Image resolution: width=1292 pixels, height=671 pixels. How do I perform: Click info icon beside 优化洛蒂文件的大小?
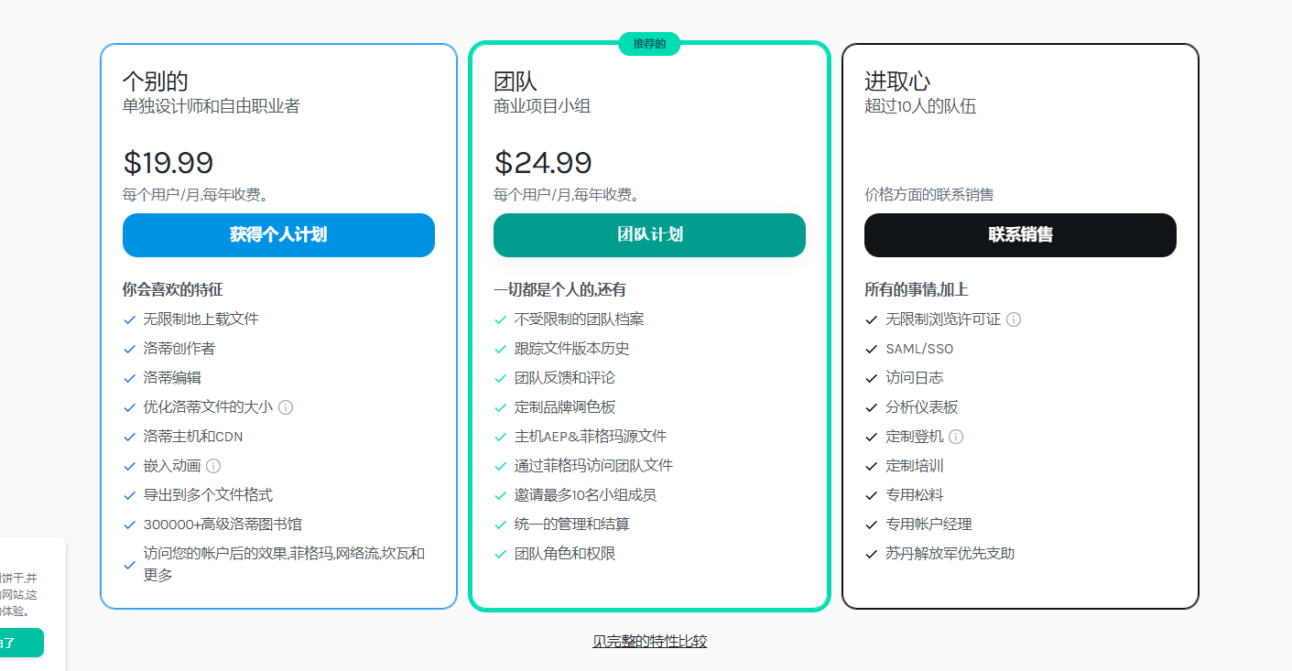coord(286,407)
